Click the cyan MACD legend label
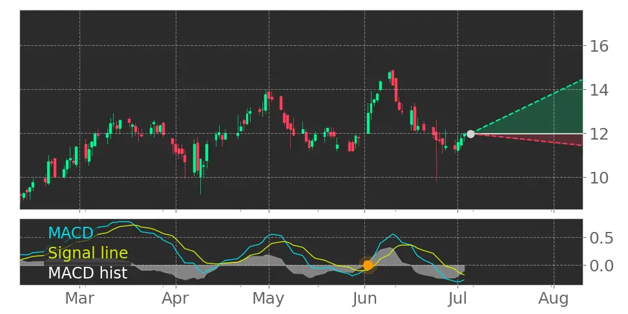 click(71, 233)
